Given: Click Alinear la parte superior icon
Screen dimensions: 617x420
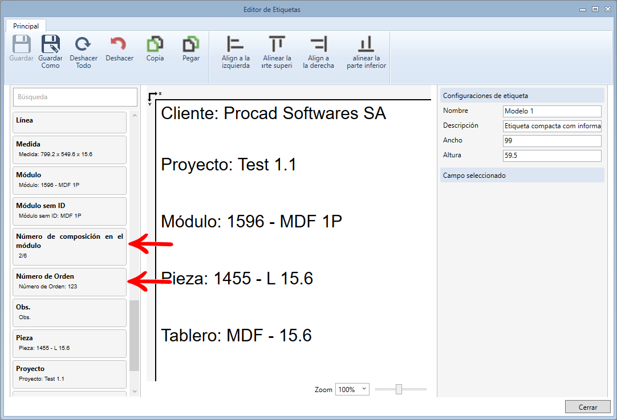Looking at the screenshot, I should point(277,44).
